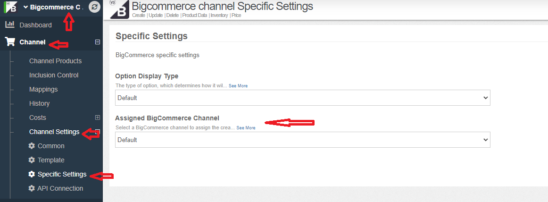Go to Inclusion Control page
This screenshot has height=202, width=548.
[54, 75]
